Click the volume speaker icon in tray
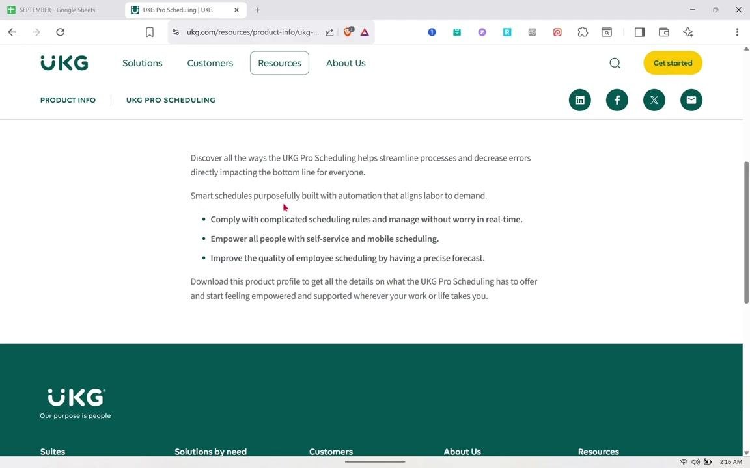The height and width of the screenshot is (468, 750). 695,461
